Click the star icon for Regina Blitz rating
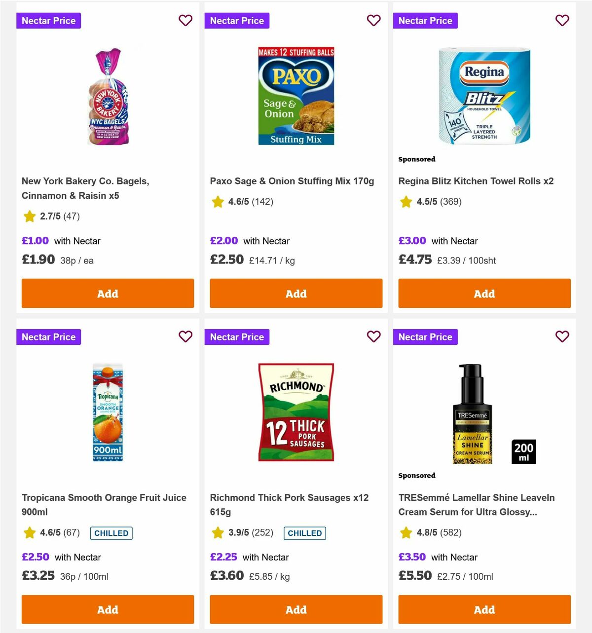Screen dimensions: 592x633 406,202
